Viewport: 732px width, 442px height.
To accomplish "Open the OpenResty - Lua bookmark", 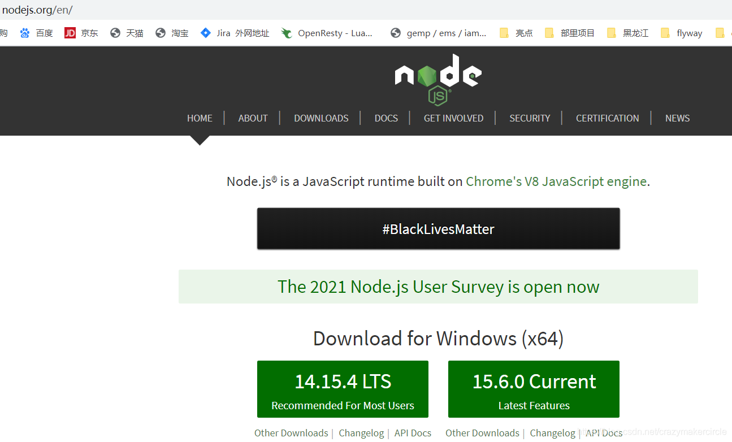I will (327, 32).
